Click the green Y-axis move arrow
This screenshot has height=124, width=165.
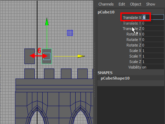47,22
